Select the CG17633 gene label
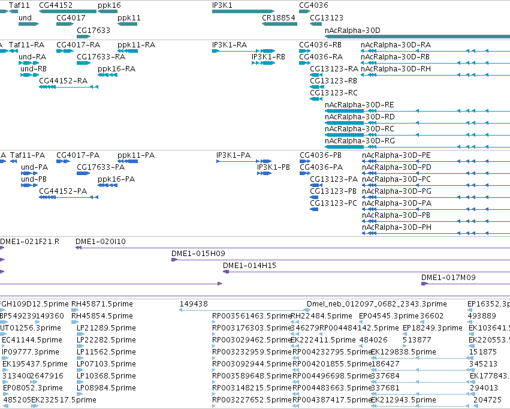The height and width of the screenshot is (409, 510). pyautogui.click(x=93, y=30)
